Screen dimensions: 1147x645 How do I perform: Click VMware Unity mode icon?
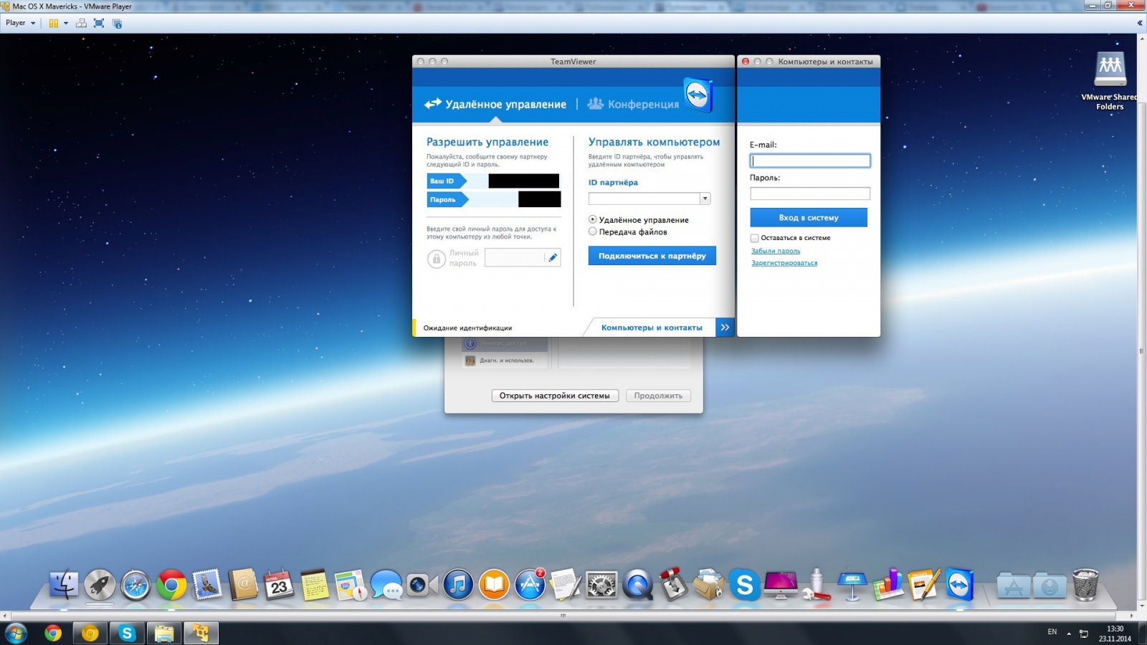[117, 23]
